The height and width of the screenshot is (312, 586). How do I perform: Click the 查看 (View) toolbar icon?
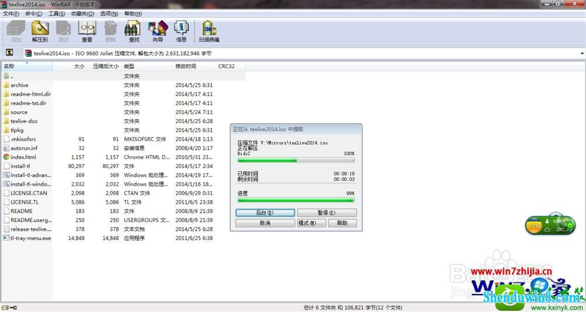[87, 32]
